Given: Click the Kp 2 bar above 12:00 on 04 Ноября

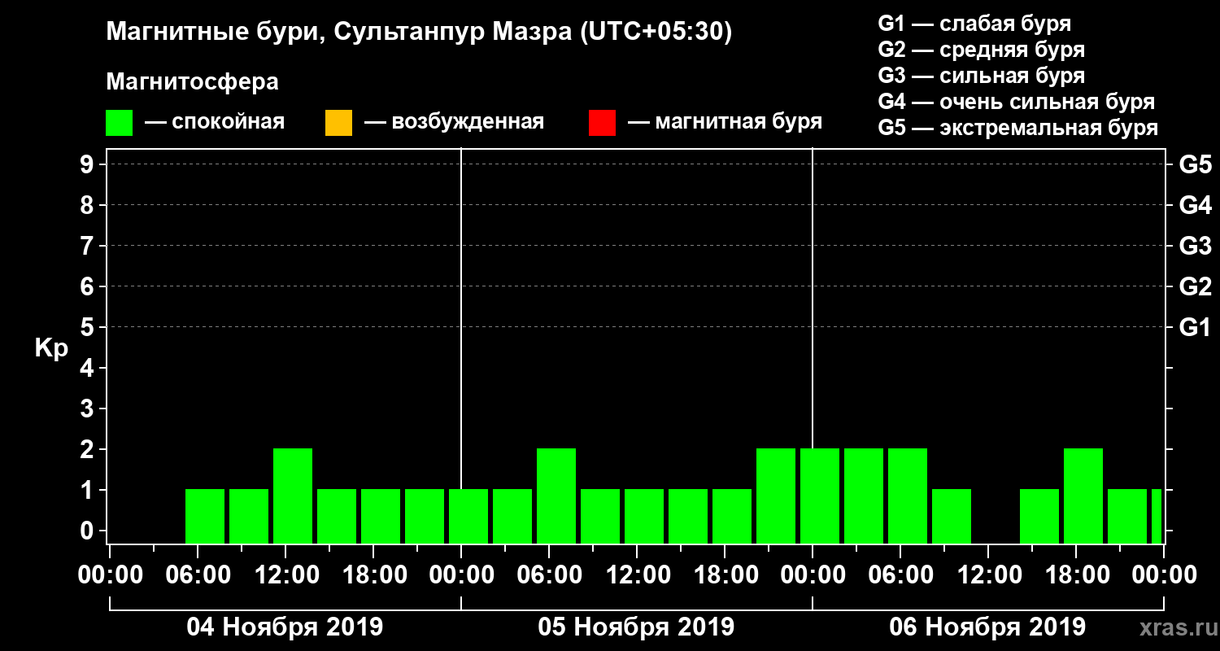Looking at the screenshot, I should [293, 496].
